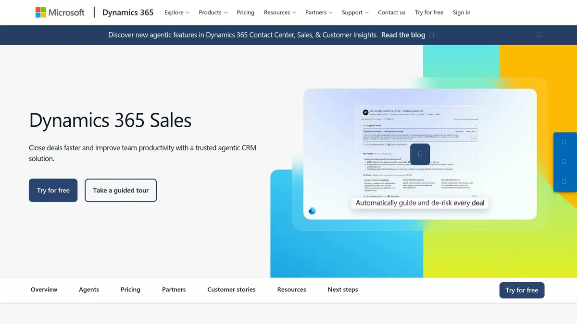Go to the Customer stories tab
Image resolution: width=577 pixels, height=324 pixels.
point(231,289)
